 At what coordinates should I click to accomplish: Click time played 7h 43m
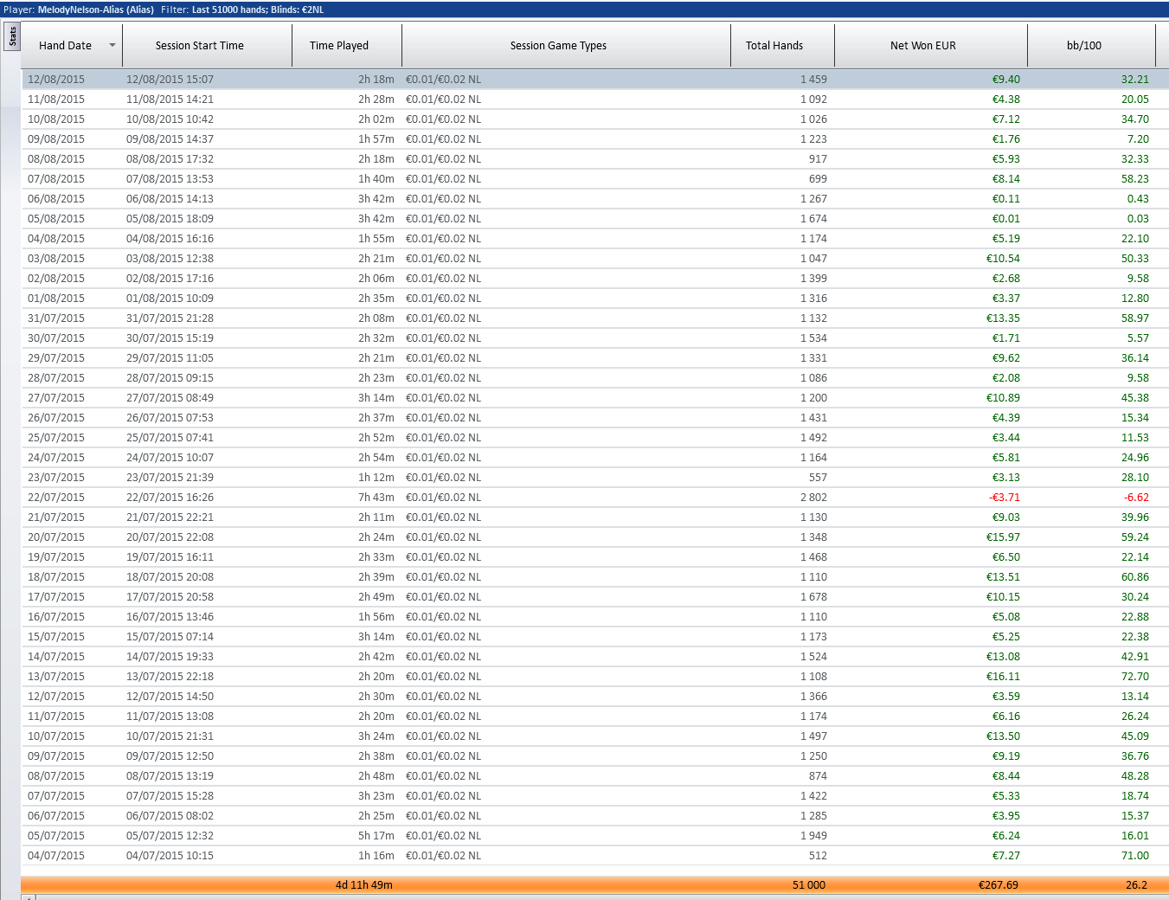[376, 498]
